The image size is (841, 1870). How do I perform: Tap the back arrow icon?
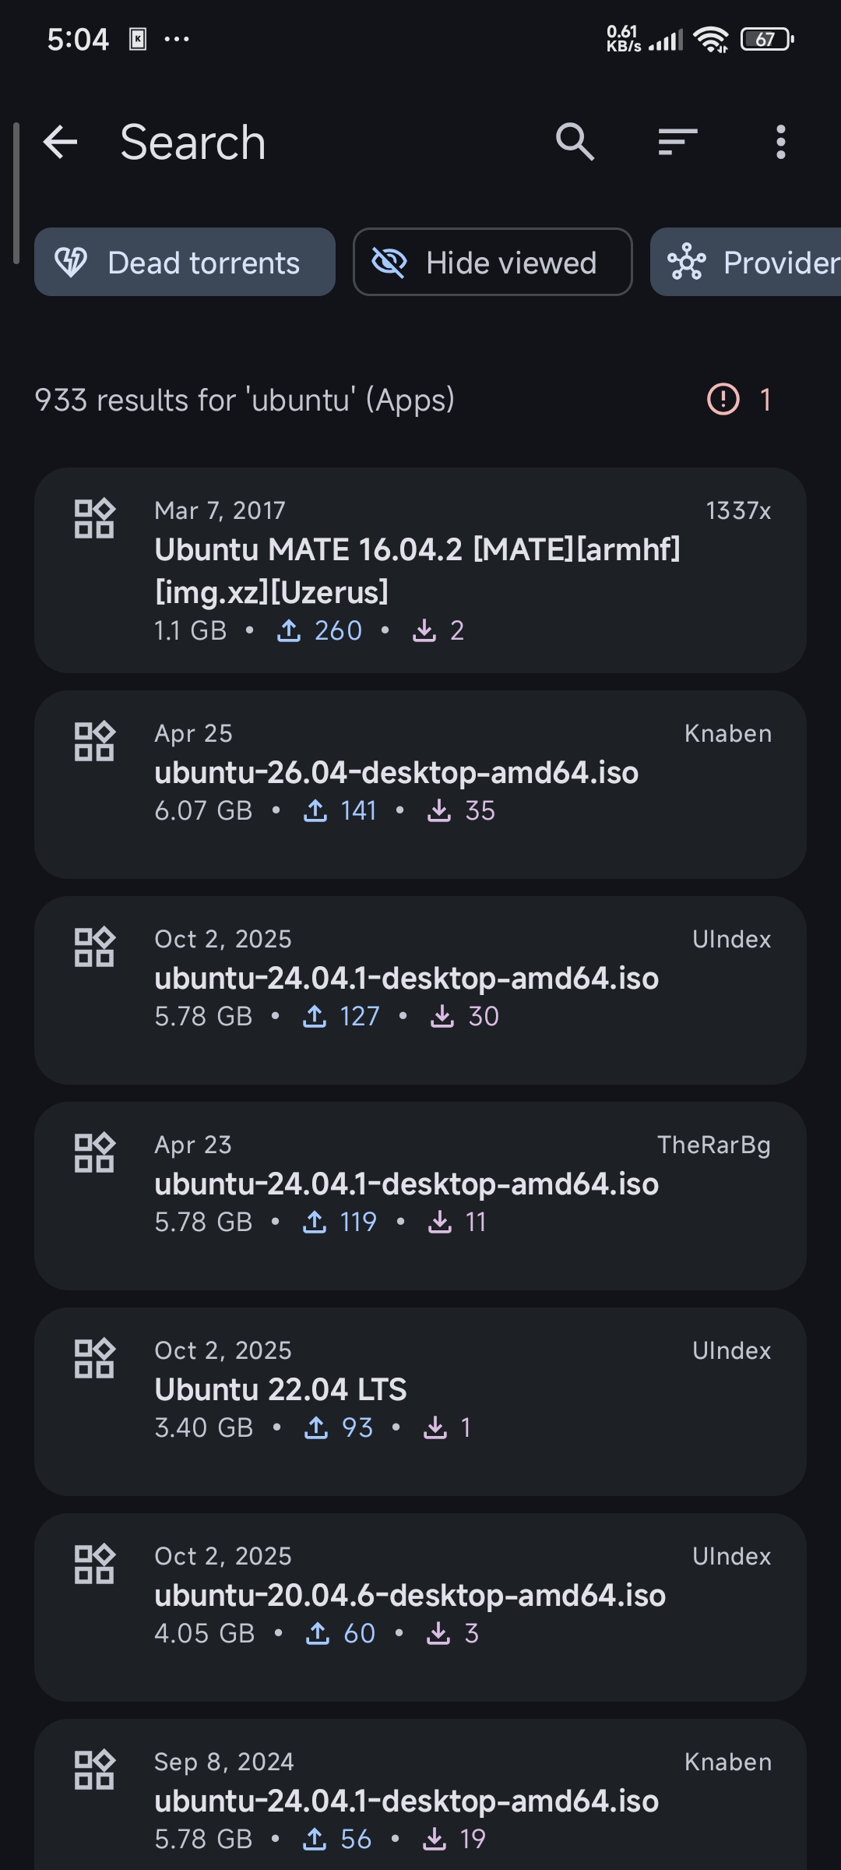pyautogui.click(x=60, y=142)
